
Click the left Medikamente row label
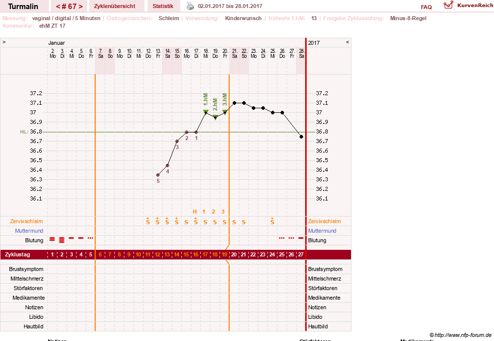pos(29,298)
